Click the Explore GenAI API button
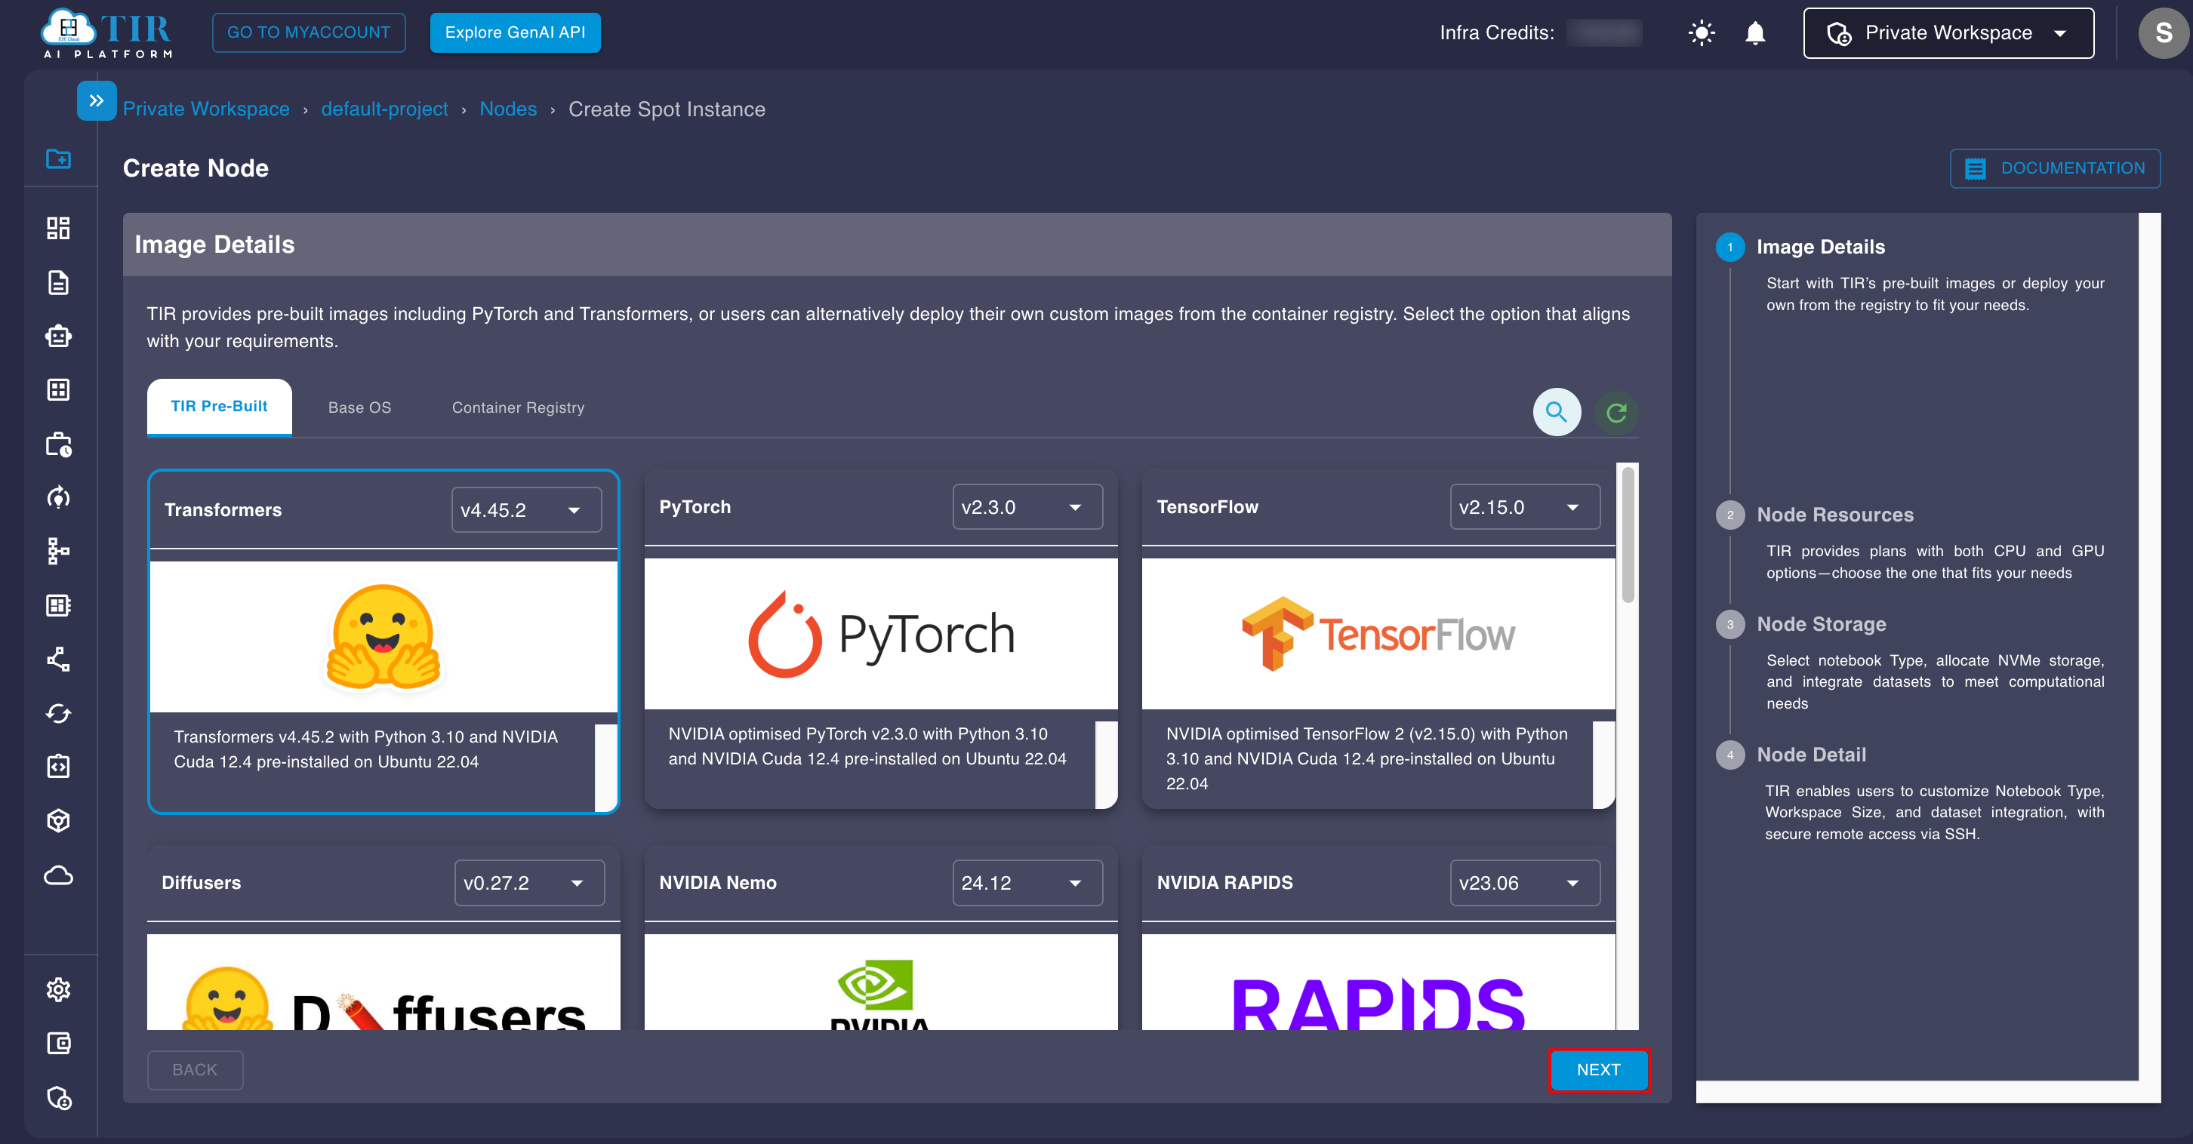 (x=514, y=32)
